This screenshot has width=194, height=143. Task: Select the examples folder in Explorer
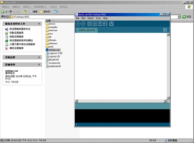point(52,27)
